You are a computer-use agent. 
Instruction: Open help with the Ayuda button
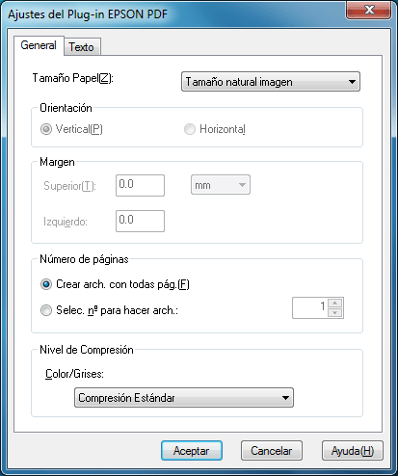point(353,451)
